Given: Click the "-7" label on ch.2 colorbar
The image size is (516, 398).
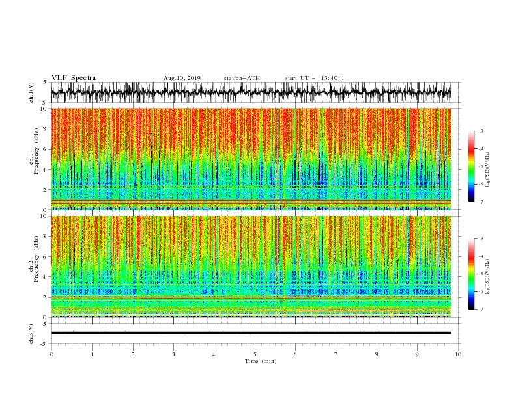Looking at the screenshot, I should [481, 310].
